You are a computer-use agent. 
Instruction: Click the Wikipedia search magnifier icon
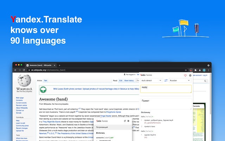205,81
